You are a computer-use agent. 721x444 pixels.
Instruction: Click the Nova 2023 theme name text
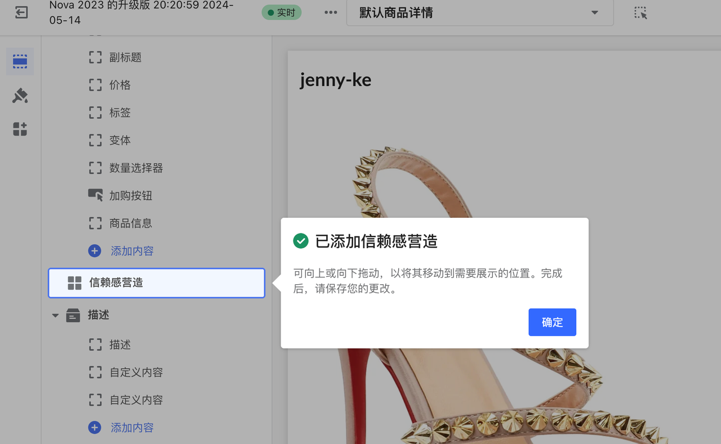pos(141,12)
